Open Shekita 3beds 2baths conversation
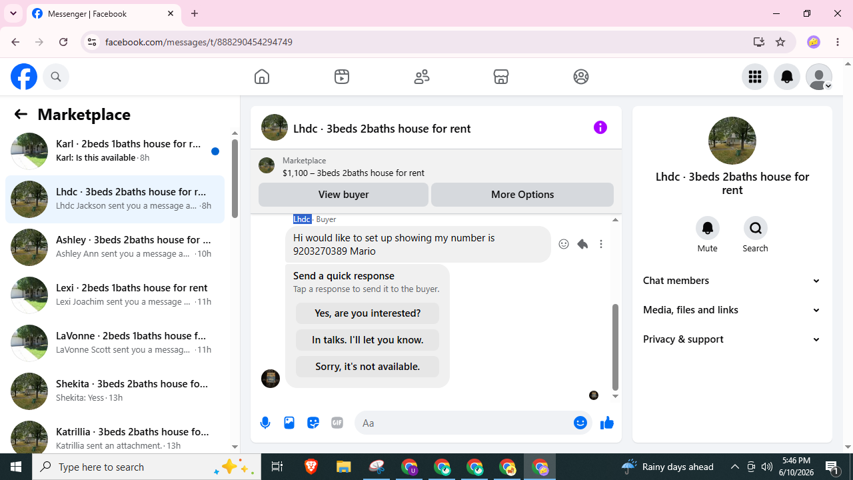 [x=115, y=391]
